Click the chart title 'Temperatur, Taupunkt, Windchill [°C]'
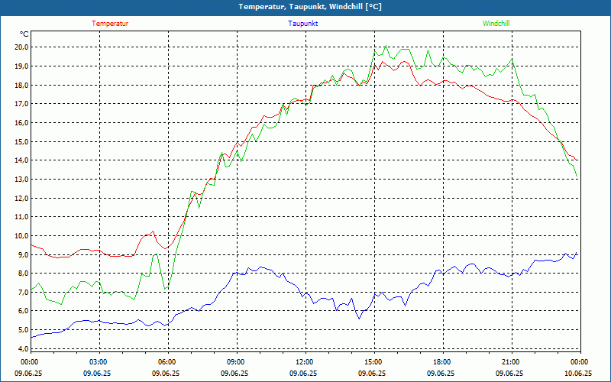The image size is (611, 382). tap(310, 7)
